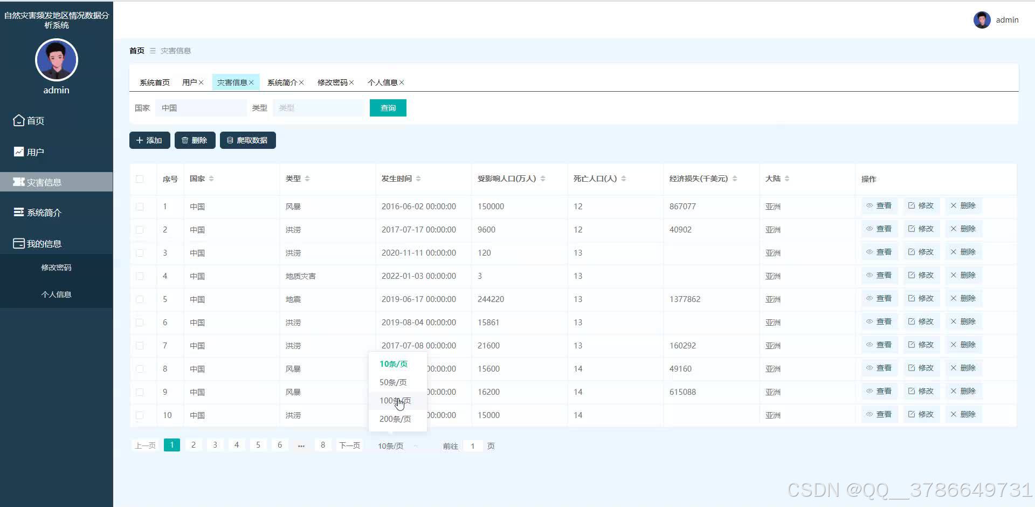Screen dimensions: 1035x507
Task: Close the 灾害信息 tab
Action: click(x=251, y=83)
